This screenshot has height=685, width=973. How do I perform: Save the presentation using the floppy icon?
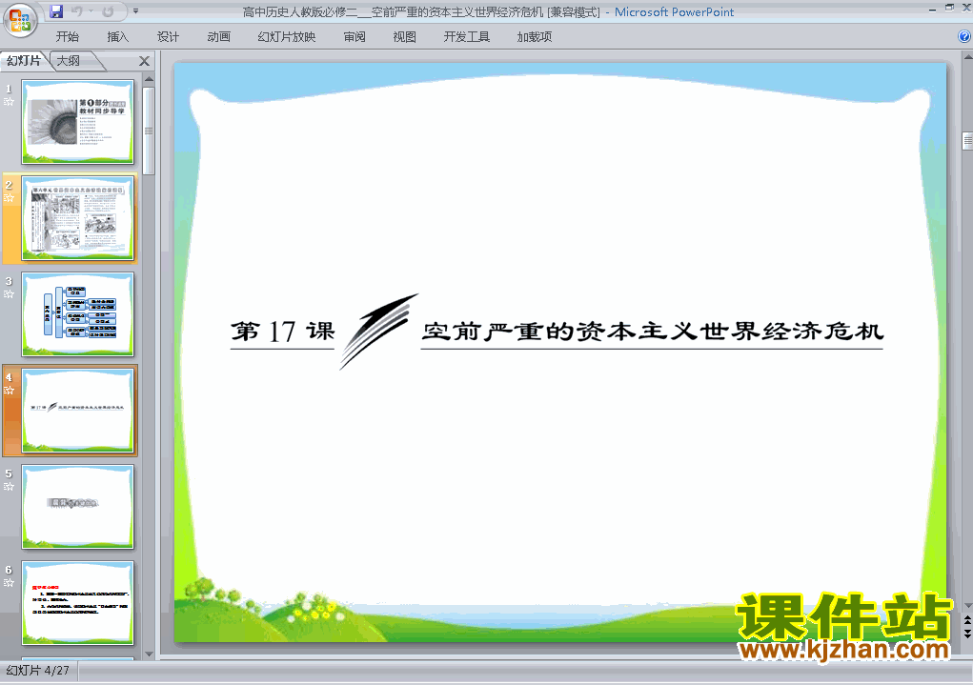tap(56, 11)
